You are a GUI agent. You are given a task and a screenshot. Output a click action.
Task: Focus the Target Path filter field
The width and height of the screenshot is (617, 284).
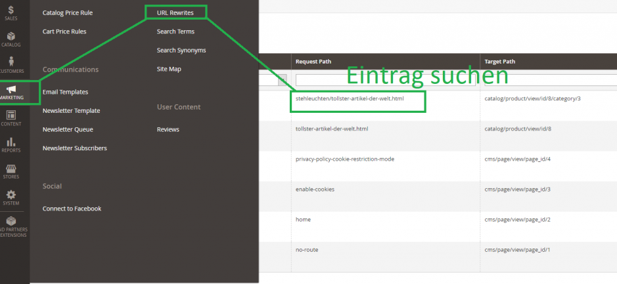pos(551,80)
